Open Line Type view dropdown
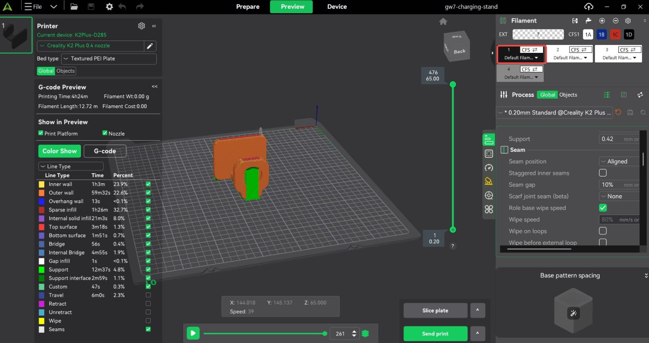The height and width of the screenshot is (343, 649). [x=71, y=166]
